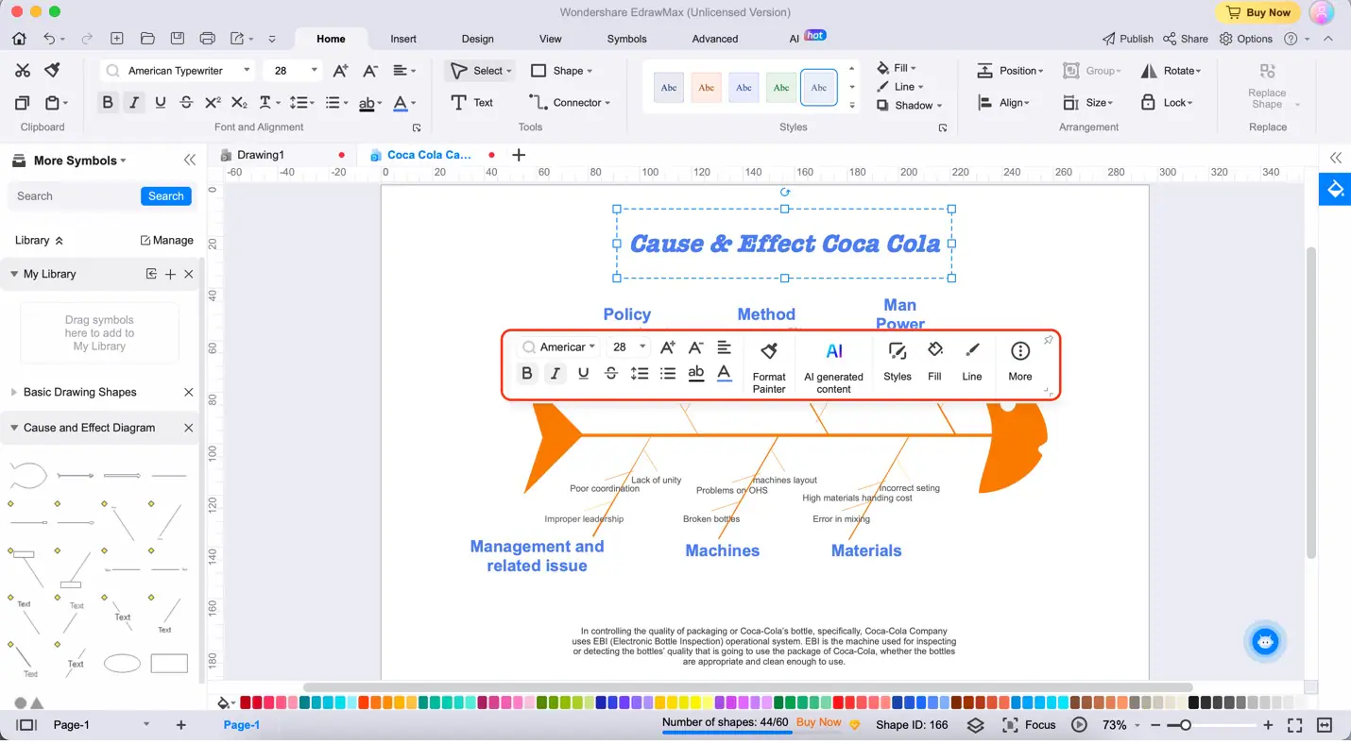Click the Publish button

[1128, 39]
